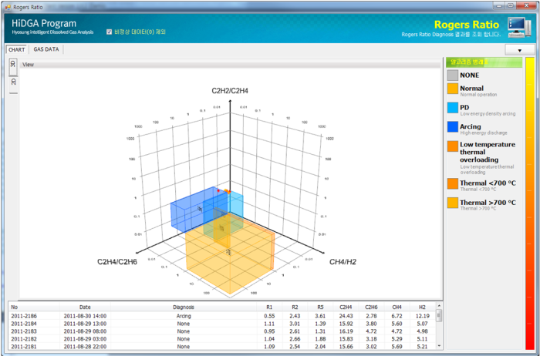Click the 12.19 H2 value
Viewport: 540px width, 356px height.
tap(422, 316)
